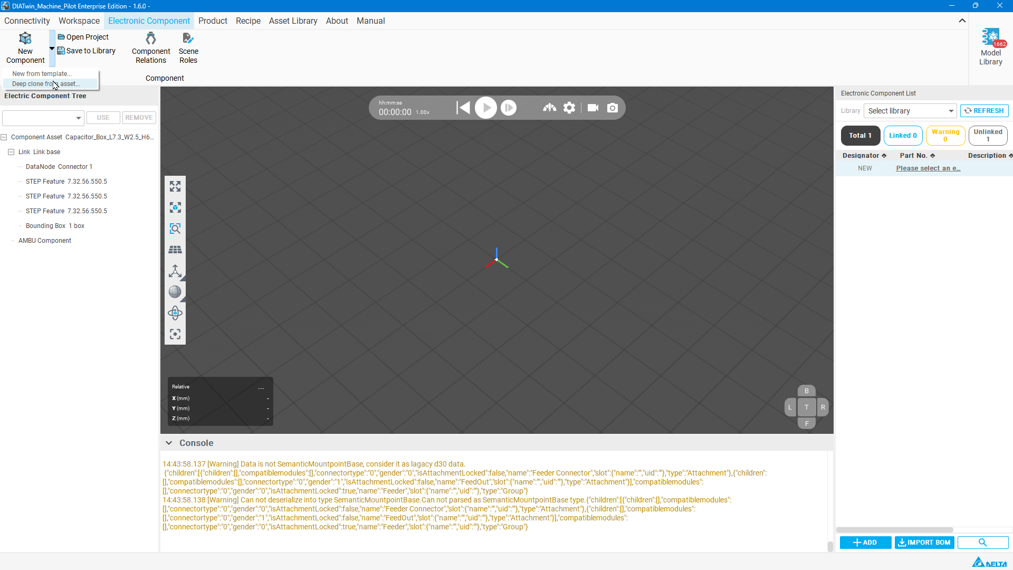Click the step-forward playback button
Viewport: 1013px width, 570px height.
click(509, 108)
